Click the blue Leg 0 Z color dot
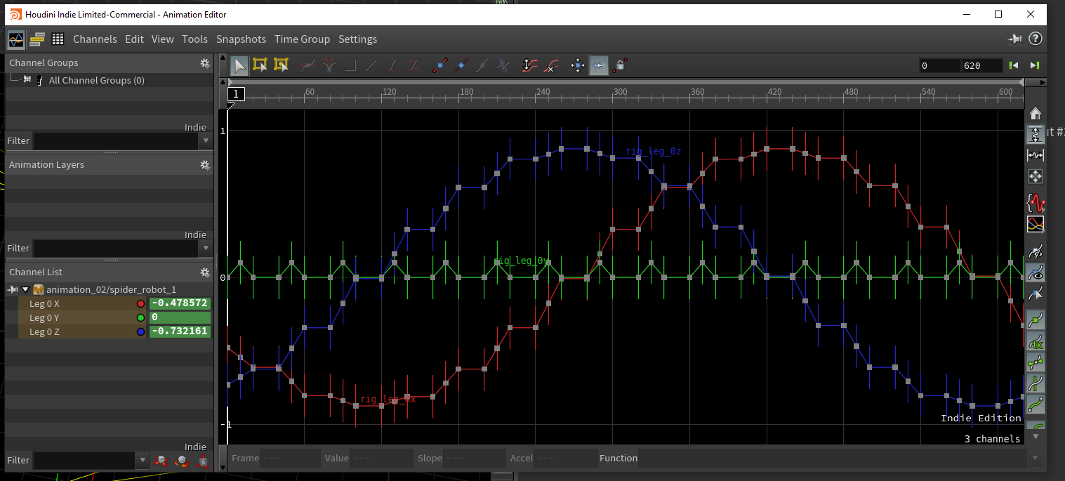The image size is (1065, 481). click(140, 331)
